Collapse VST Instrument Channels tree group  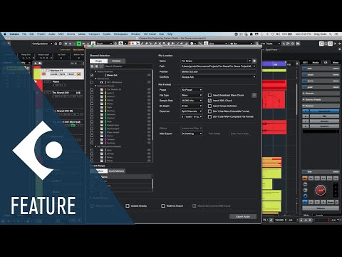[x=95, y=146]
